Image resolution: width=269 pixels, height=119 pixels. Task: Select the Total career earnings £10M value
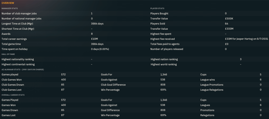click(94, 39)
